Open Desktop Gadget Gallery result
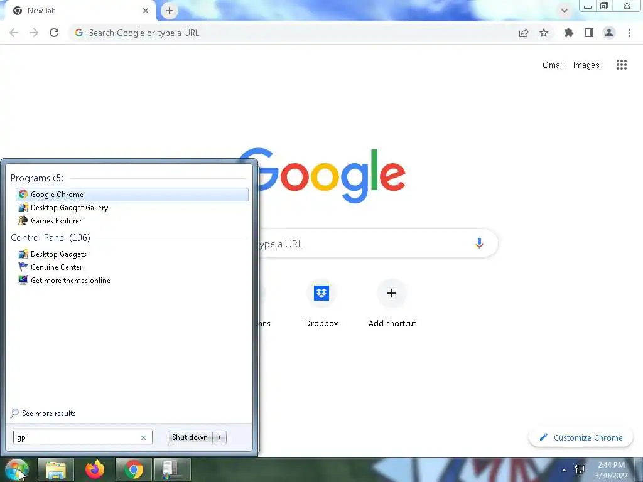The width and height of the screenshot is (643, 482). point(132,207)
